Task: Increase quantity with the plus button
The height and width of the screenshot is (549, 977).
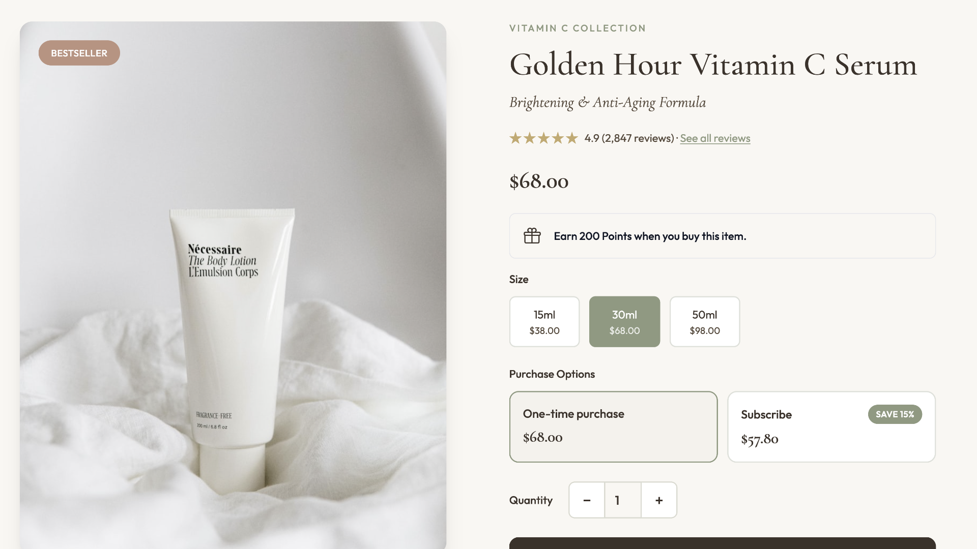Action: [x=659, y=500]
